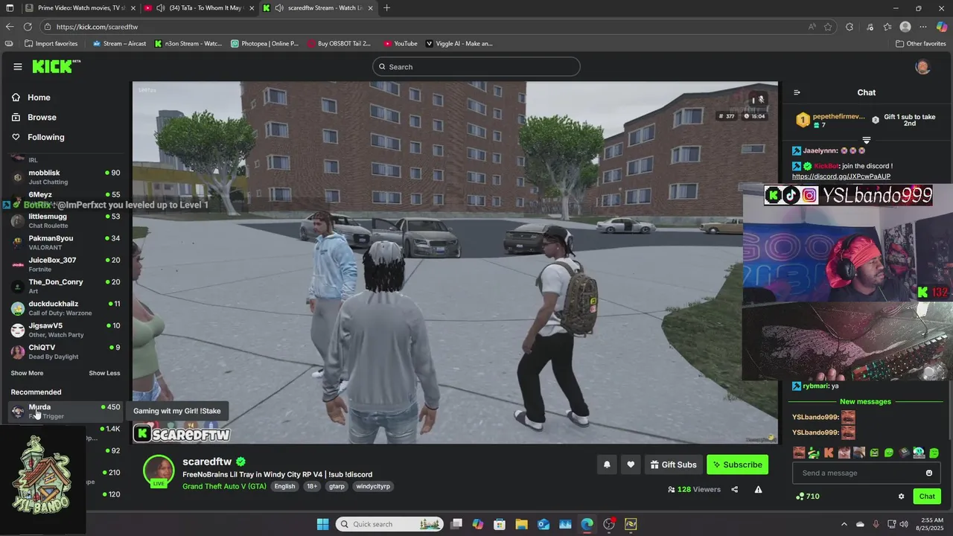Open the discord.gg invite link in chat
953x536 pixels.
click(841, 176)
